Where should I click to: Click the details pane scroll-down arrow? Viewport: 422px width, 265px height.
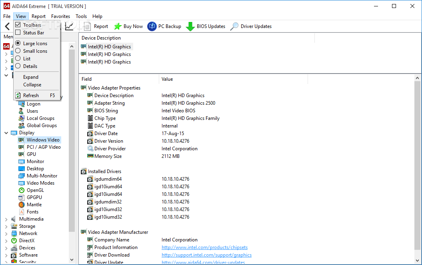(x=417, y=261)
